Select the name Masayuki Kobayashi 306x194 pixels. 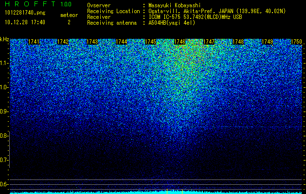pyautogui.click(x=175, y=6)
